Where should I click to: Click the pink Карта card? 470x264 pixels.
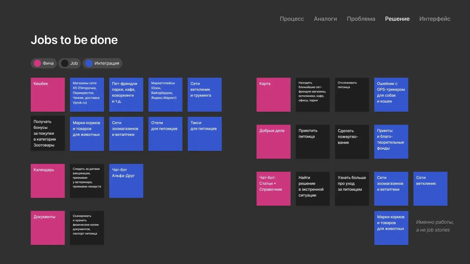click(273, 94)
